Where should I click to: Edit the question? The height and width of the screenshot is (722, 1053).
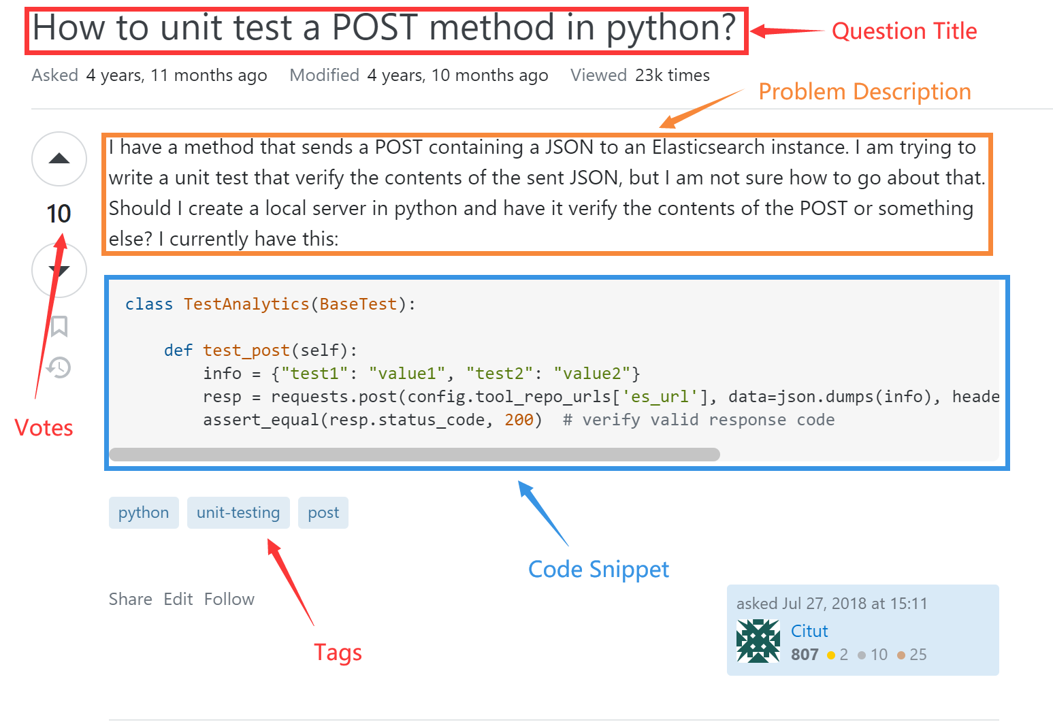(x=178, y=599)
